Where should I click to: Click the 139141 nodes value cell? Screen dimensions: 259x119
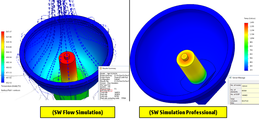[x=250, y=86]
